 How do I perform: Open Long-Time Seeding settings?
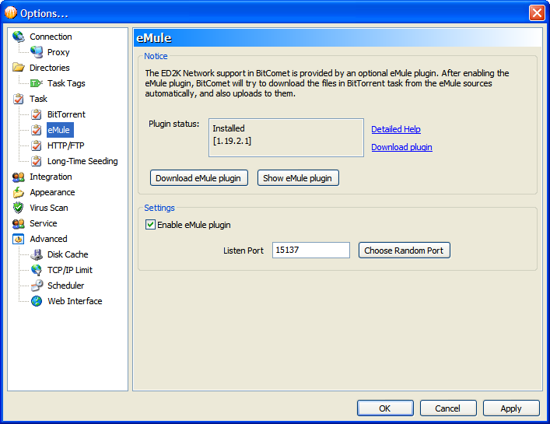[82, 161]
